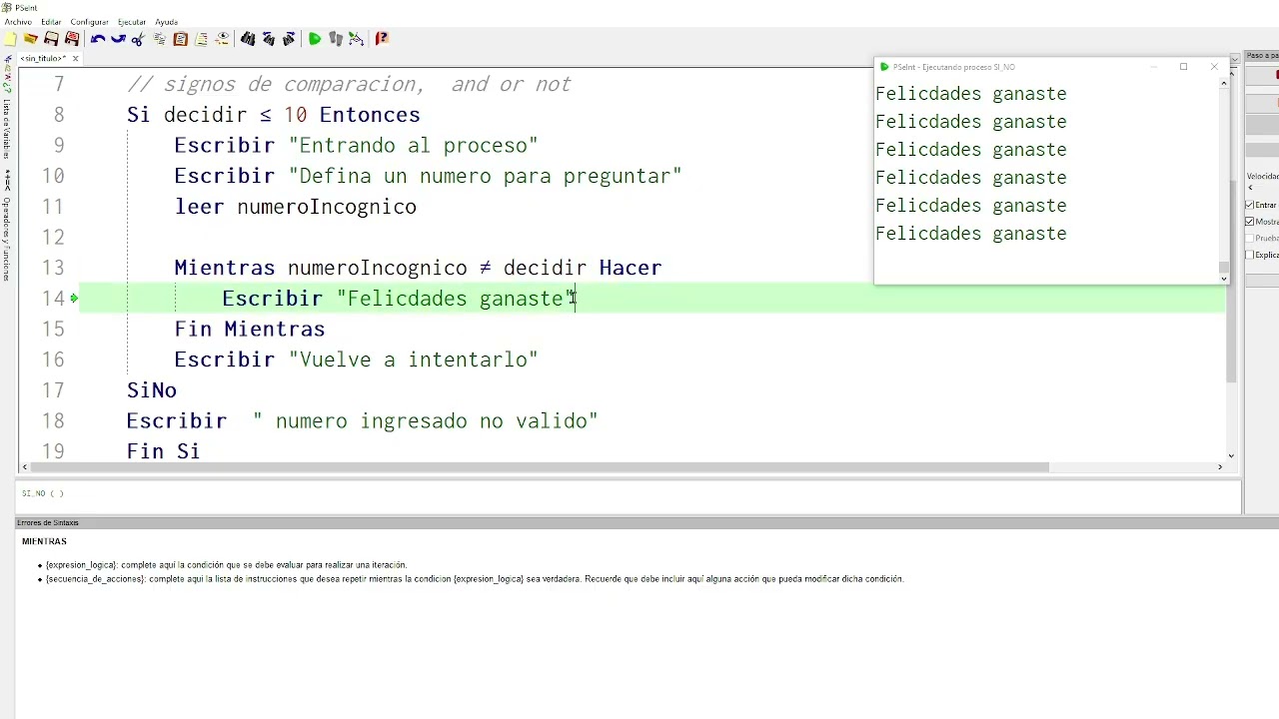Open the Configurar menu
This screenshot has height=719, width=1279.
(89, 22)
